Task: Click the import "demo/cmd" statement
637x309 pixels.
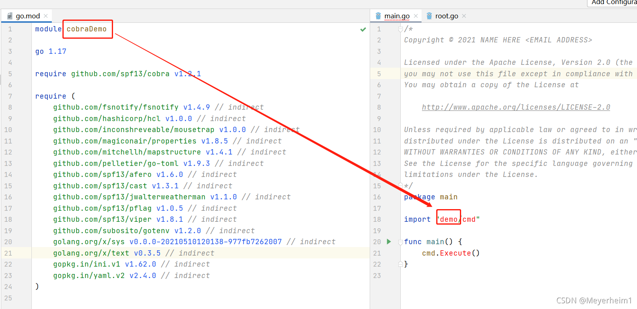Action: (x=442, y=219)
